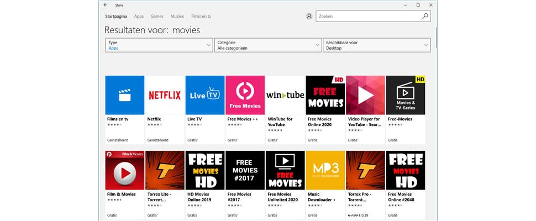Click the back arrow in title bar
This screenshot has width=536, height=221.
point(106,5)
